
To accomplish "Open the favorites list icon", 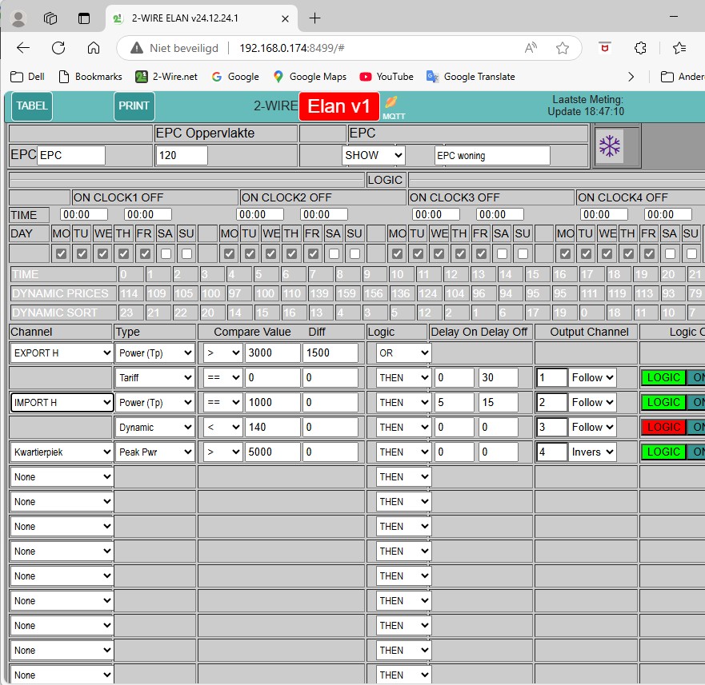I will click(679, 48).
